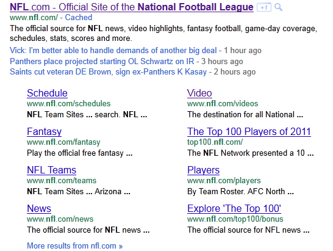
Task: Click the +1 button beside the NFL.com title
Action: coord(263,8)
